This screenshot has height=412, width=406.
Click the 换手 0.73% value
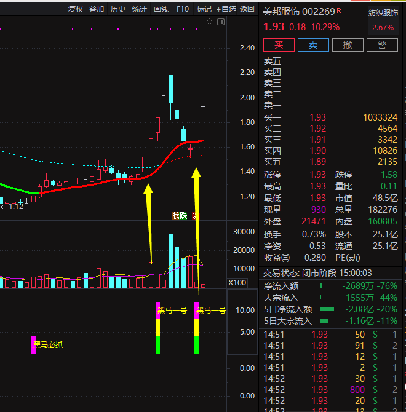(314, 234)
